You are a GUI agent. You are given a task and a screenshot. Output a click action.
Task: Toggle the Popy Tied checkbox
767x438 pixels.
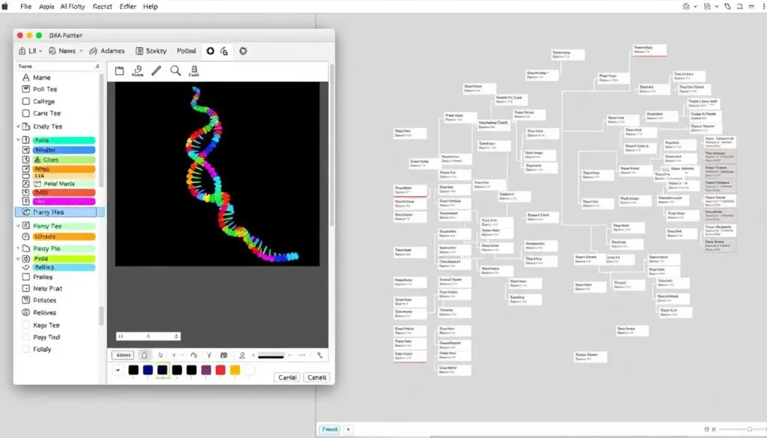coord(26,337)
